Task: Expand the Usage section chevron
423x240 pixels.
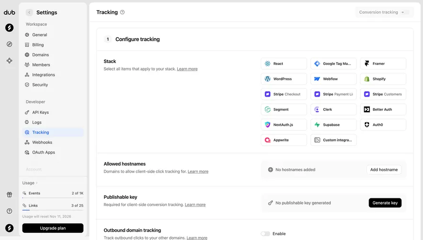Action: pyautogui.click(x=37, y=183)
